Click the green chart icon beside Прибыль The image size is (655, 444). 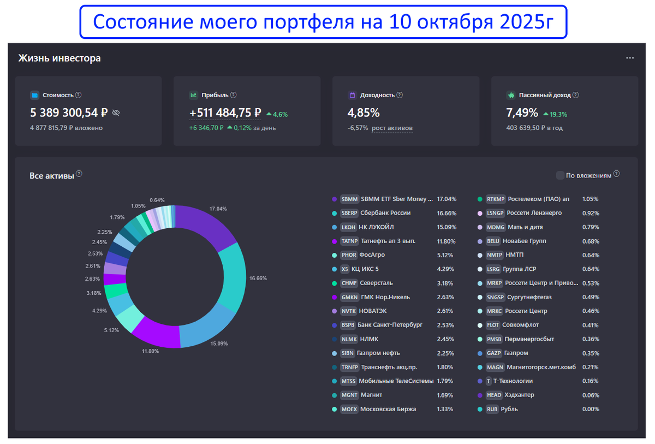(x=193, y=95)
